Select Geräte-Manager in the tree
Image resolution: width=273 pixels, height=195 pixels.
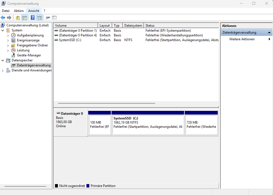29,55
